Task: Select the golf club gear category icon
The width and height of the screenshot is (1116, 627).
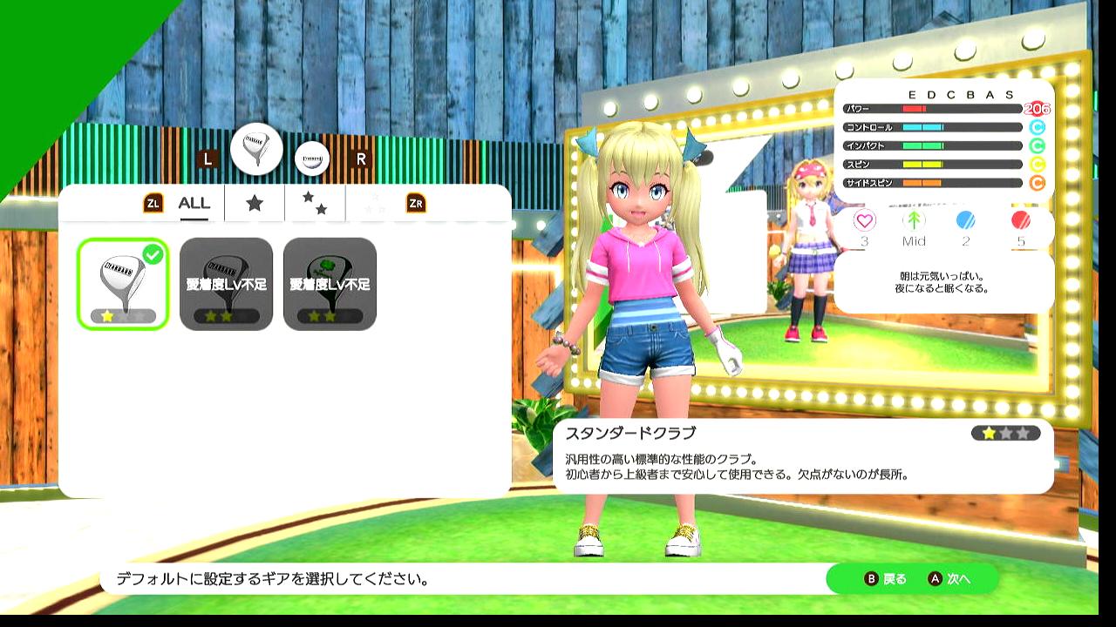Action: (x=256, y=150)
